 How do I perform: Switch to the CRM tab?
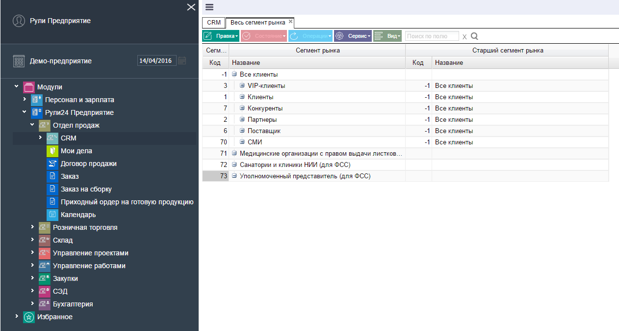(214, 23)
